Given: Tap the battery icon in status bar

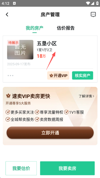Looking at the screenshot, I should 97,3.
